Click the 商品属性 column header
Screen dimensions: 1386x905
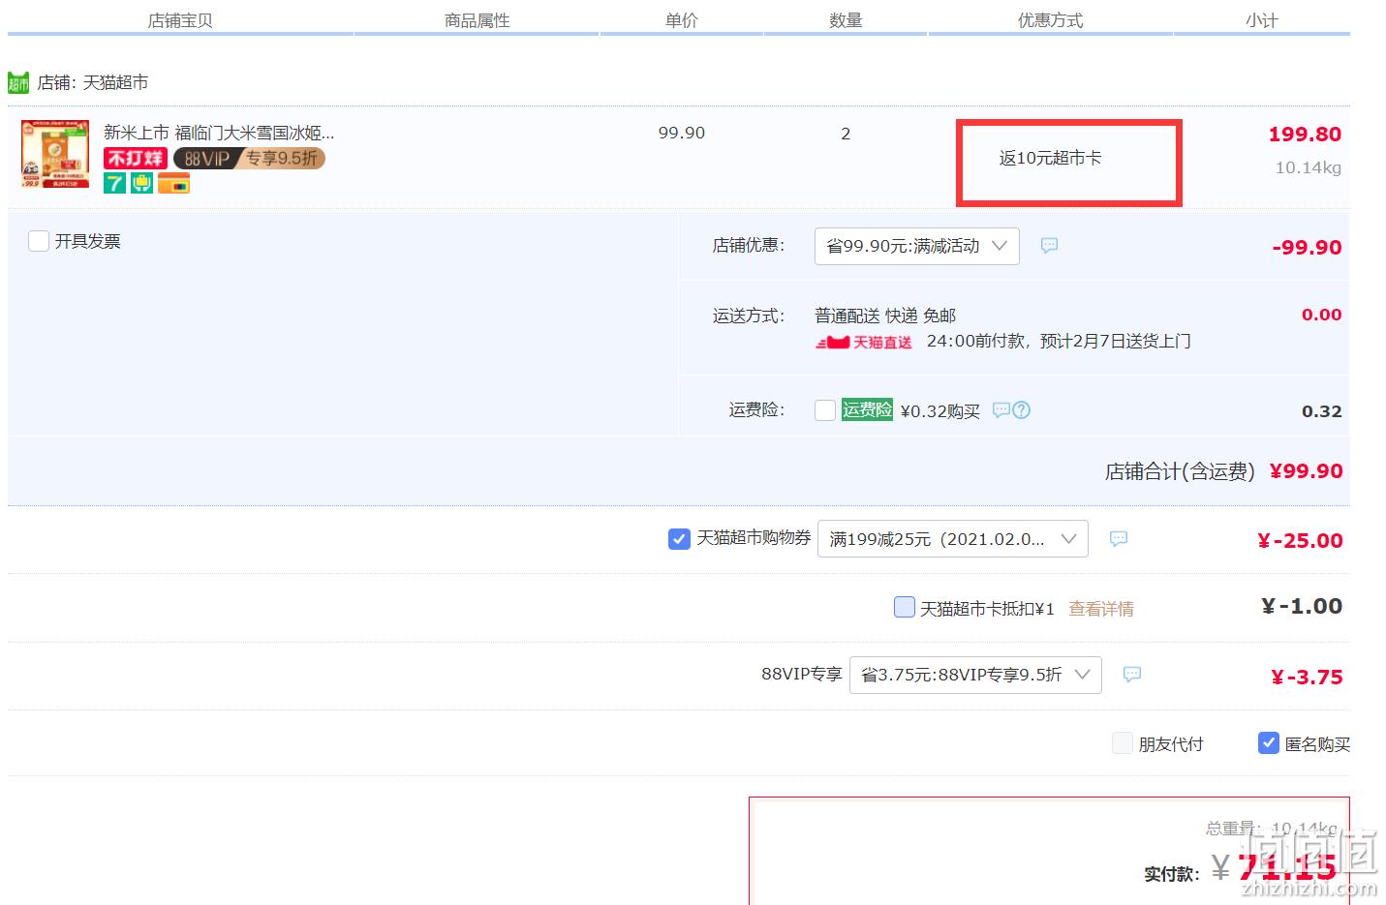pyautogui.click(x=477, y=20)
